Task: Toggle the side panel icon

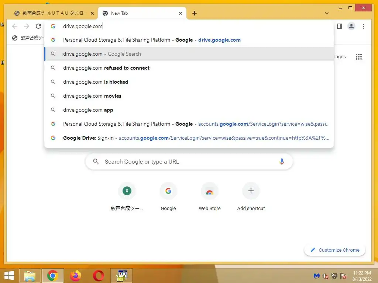Action: coord(340,26)
